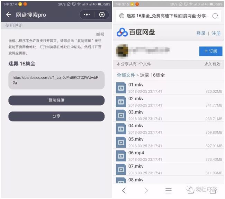Click the 820.02MB size value
This screenshot has width=225, height=199.
214,91
